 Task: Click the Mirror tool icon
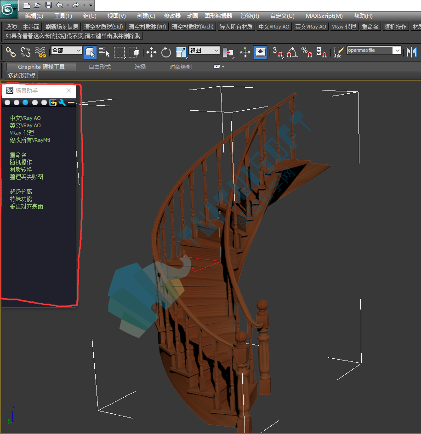coord(412,52)
